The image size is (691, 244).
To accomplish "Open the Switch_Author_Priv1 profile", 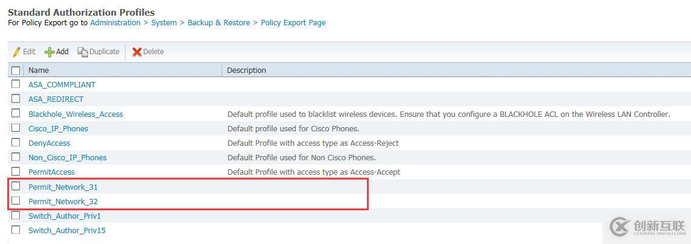I will pos(65,216).
